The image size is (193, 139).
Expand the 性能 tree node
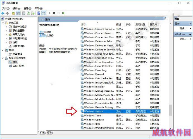(x=6, y=42)
